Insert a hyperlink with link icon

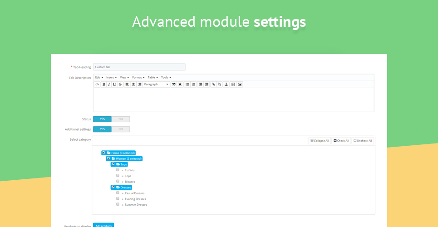coord(213,84)
